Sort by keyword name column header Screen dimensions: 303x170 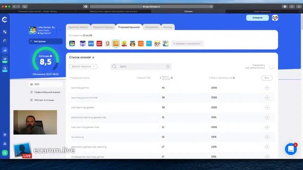click(80, 78)
